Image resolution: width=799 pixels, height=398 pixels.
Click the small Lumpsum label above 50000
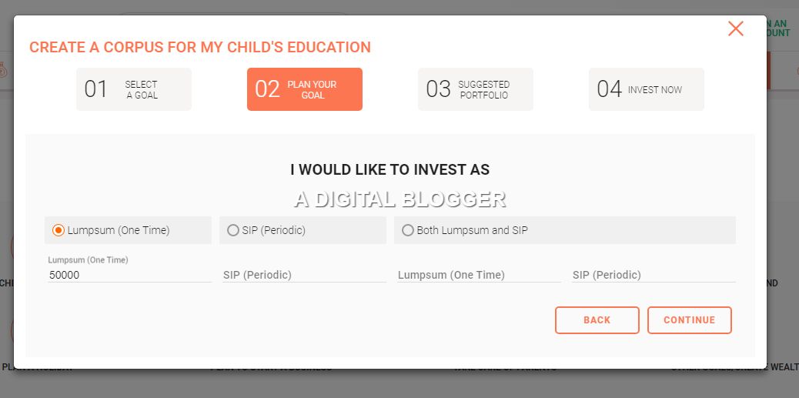pos(88,260)
